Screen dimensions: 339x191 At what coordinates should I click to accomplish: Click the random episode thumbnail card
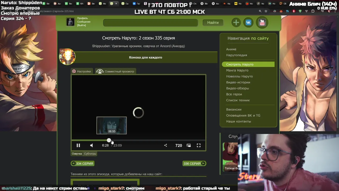click(x=230, y=157)
